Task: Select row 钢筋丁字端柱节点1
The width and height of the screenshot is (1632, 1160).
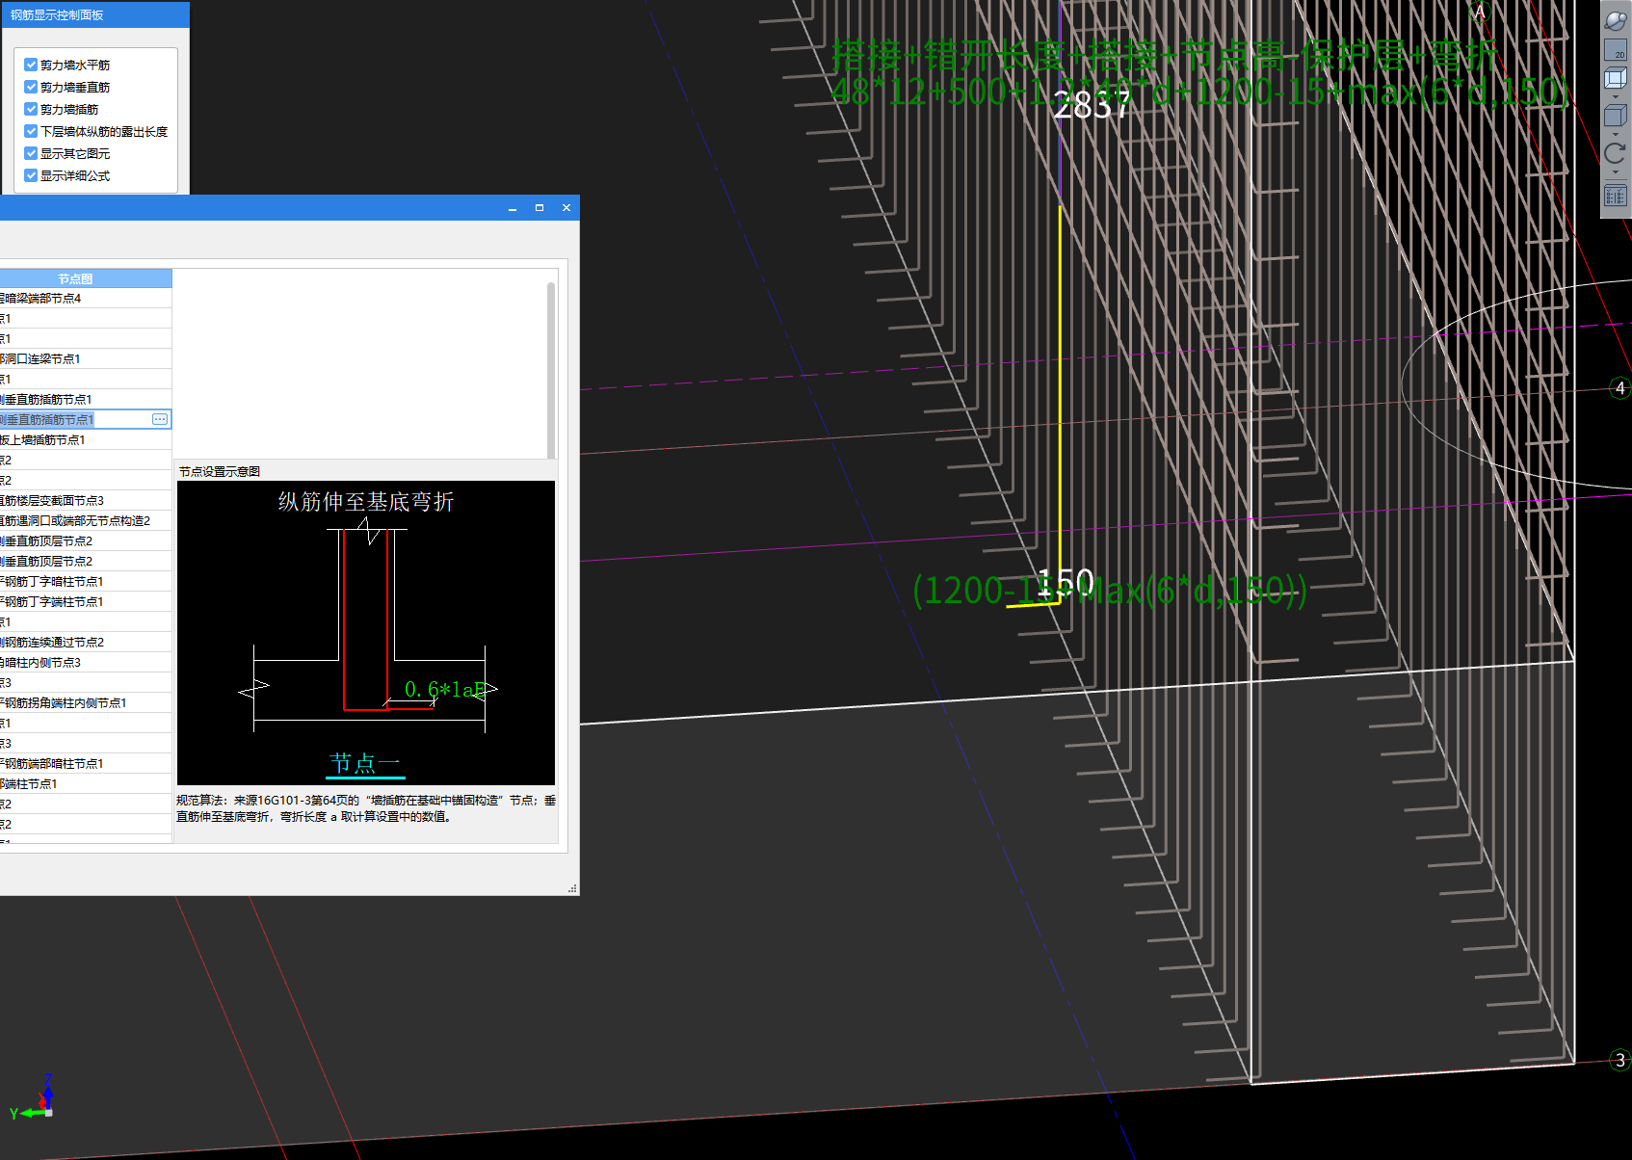Action: pyautogui.click(x=86, y=602)
